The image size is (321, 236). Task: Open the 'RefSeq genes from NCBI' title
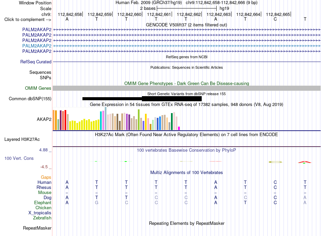pos(187,57)
